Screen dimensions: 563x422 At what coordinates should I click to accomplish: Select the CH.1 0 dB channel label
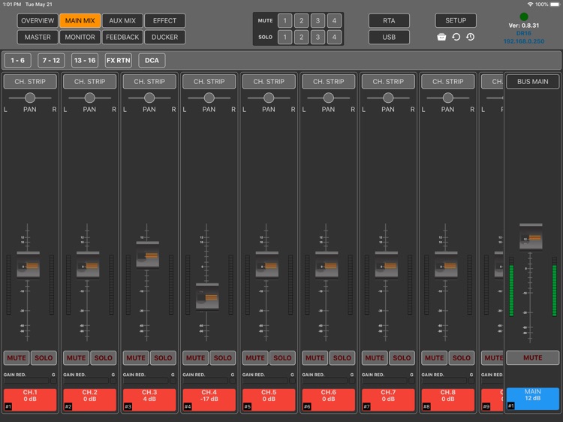point(30,399)
